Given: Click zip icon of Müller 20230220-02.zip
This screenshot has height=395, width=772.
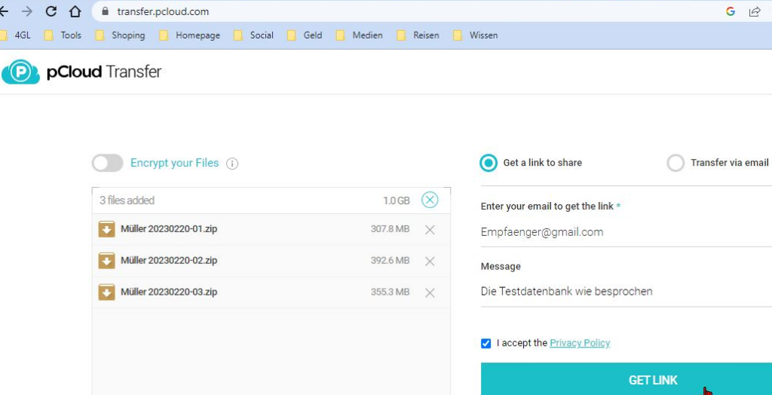Looking at the screenshot, I should pyautogui.click(x=107, y=261).
